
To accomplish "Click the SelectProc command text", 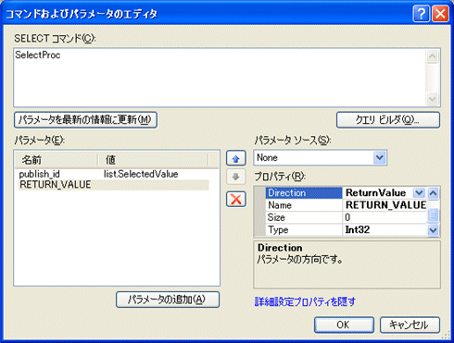I will click(38, 55).
